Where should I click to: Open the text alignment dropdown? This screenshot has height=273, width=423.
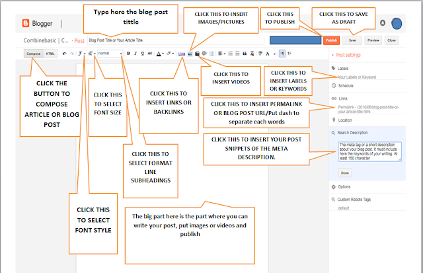tap(222, 54)
